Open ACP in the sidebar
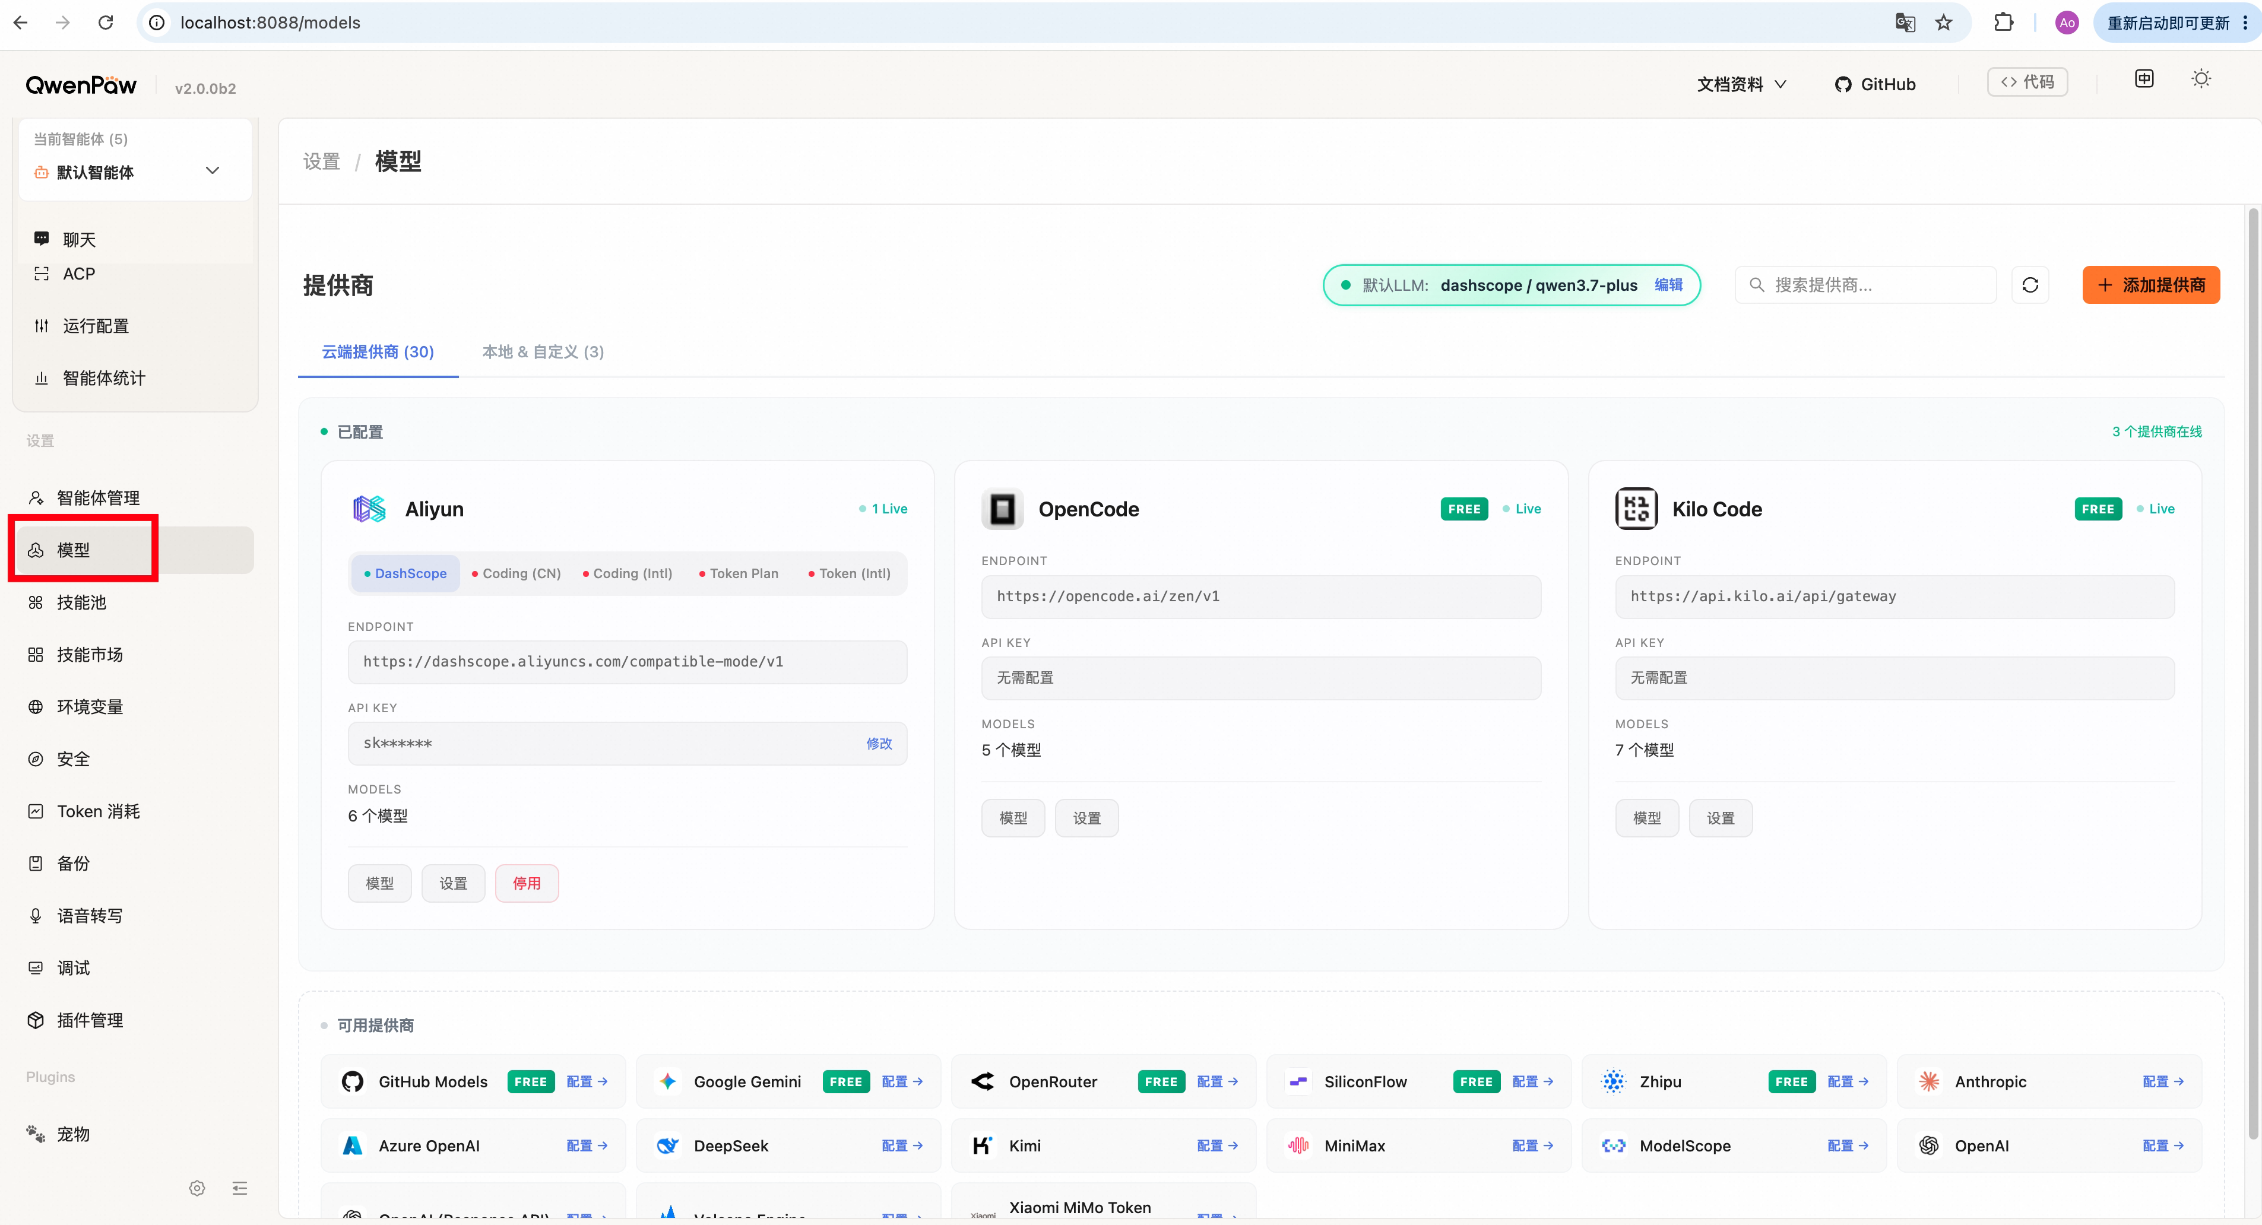This screenshot has height=1225, width=2262. (135, 274)
